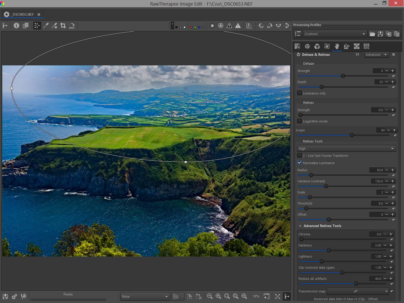
Task: Uncheck Normalize Luminance
Action: pyautogui.click(x=299, y=163)
